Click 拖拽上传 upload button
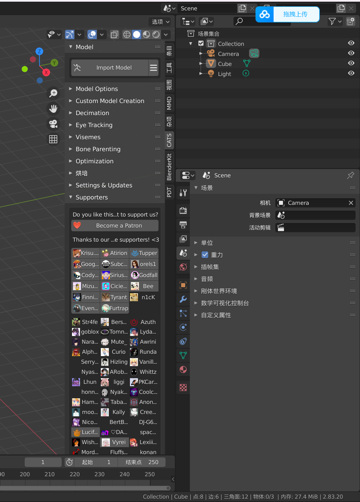360x502 pixels. click(296, 14)
